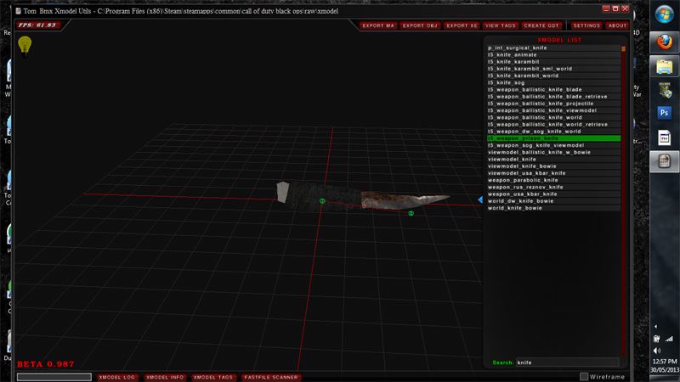
Task: Click the xmodel list scrollbar thumb
Action: (623, 49)
